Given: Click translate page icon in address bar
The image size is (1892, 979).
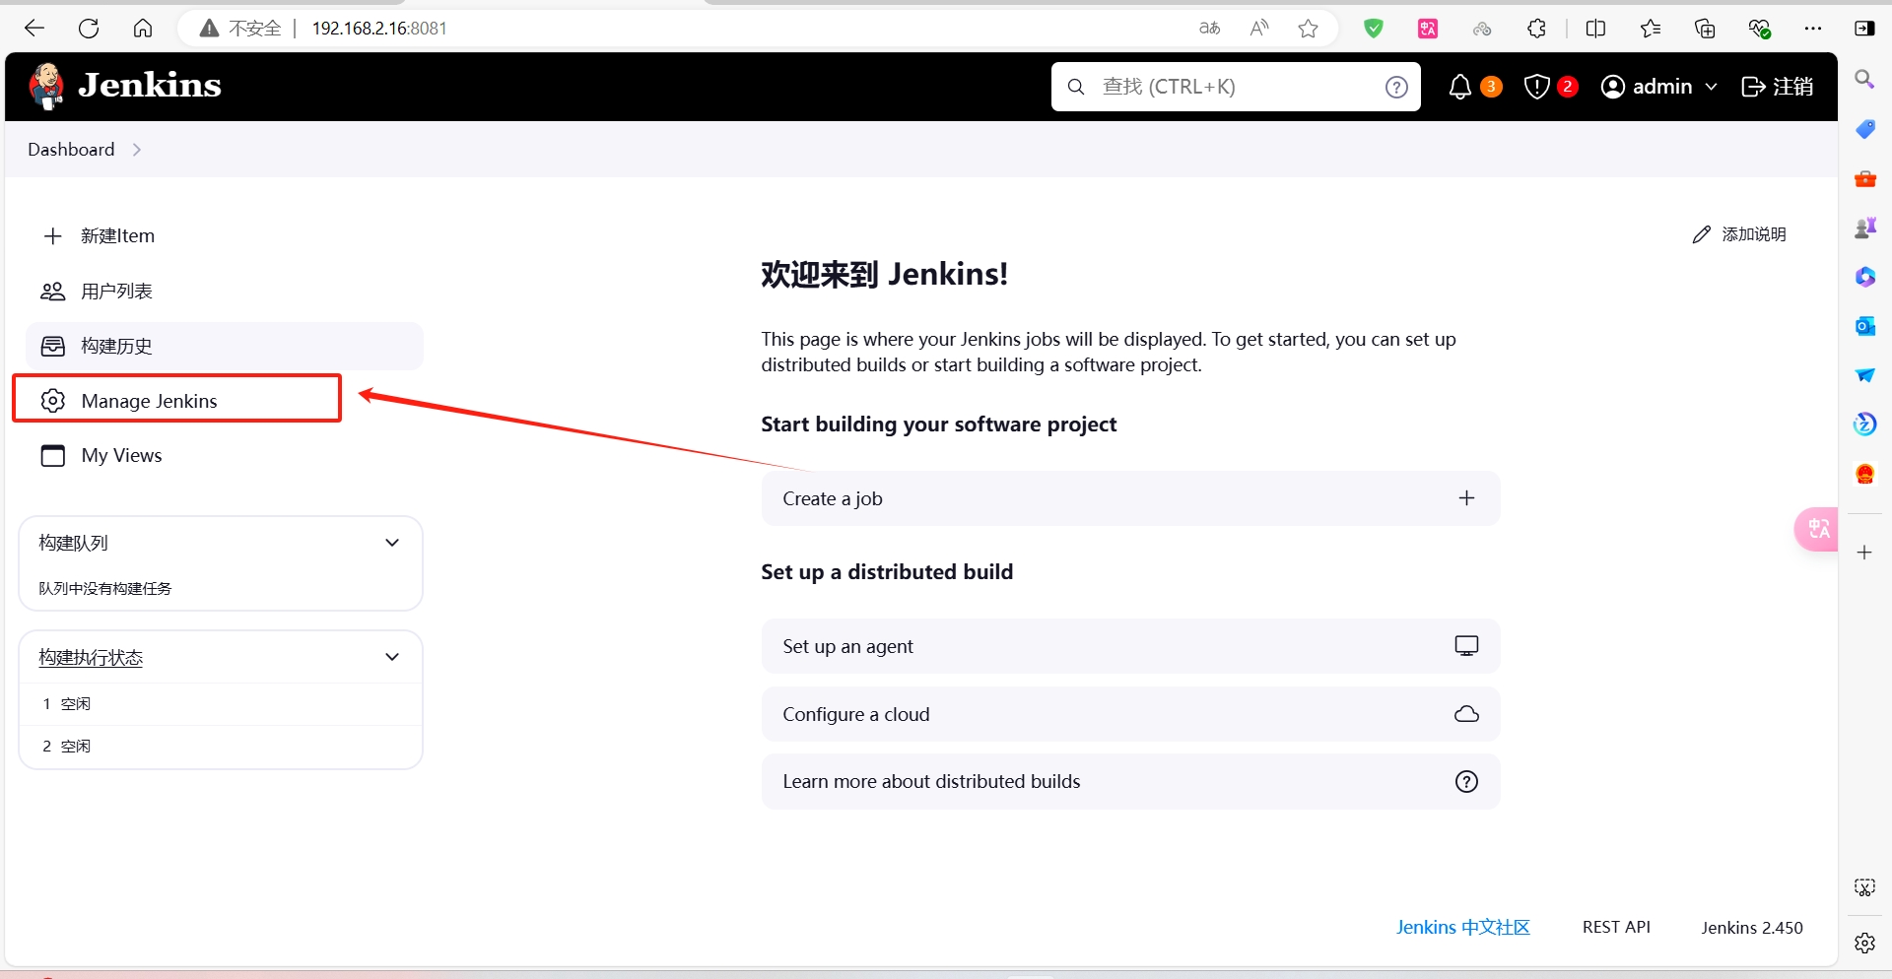Looking at the screenshot, I should [x=1210, y=29].
